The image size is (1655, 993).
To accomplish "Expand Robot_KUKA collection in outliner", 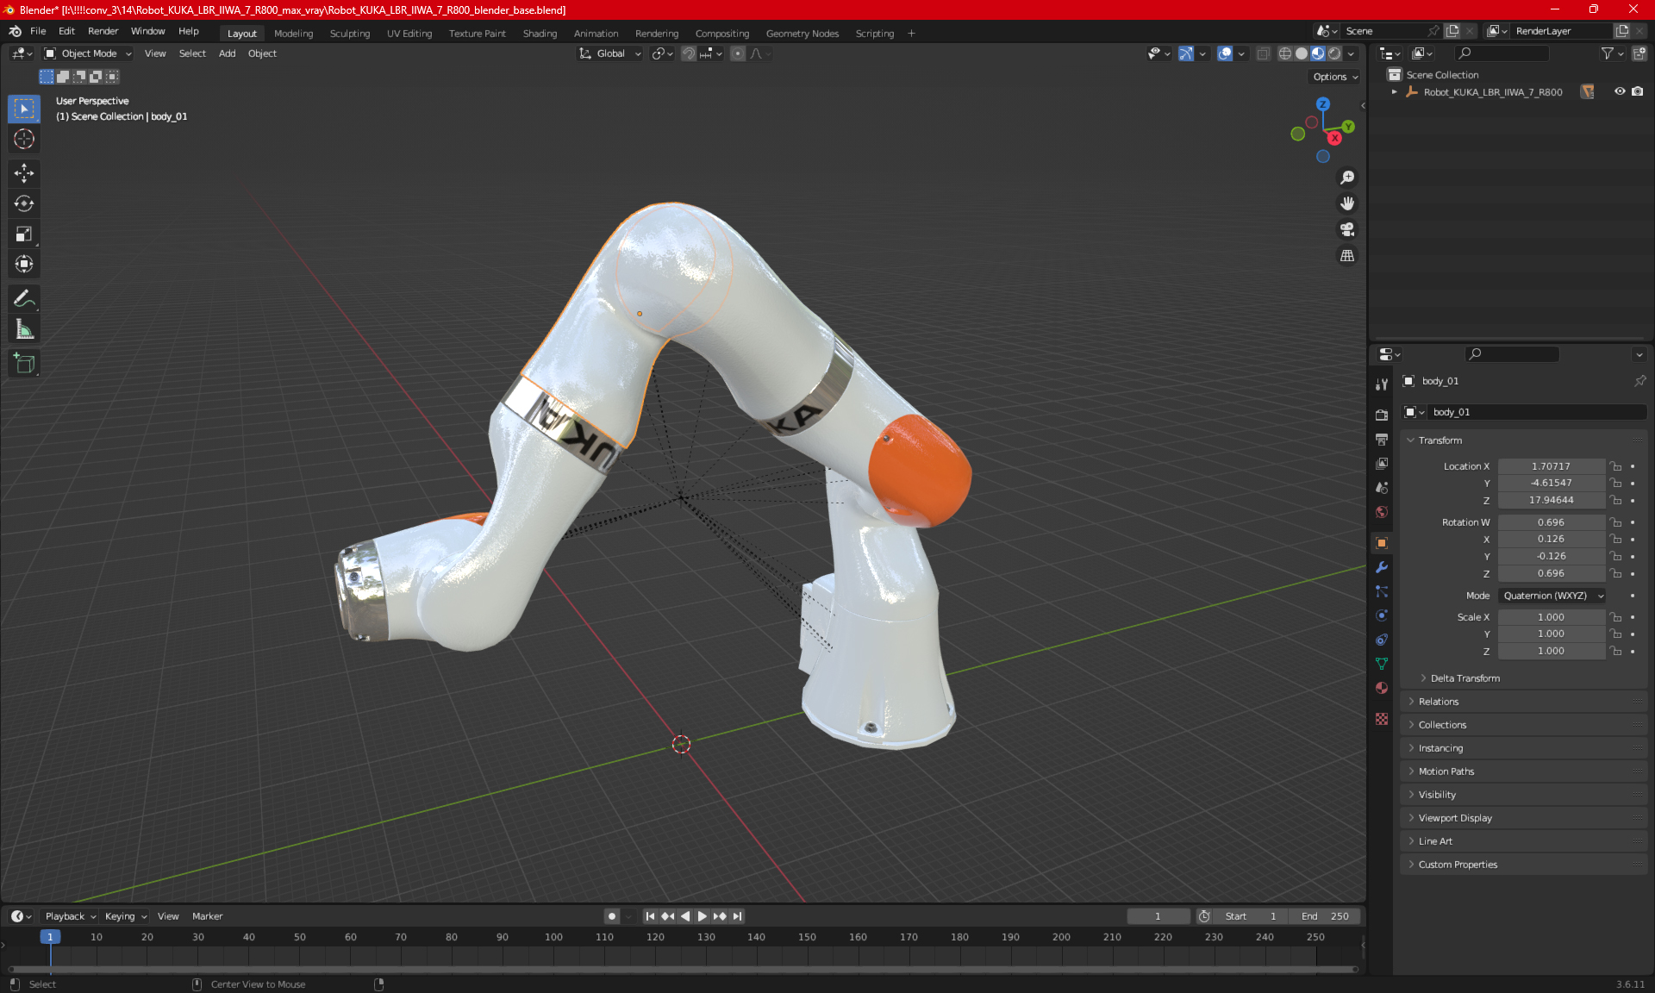I will 1394,92.
